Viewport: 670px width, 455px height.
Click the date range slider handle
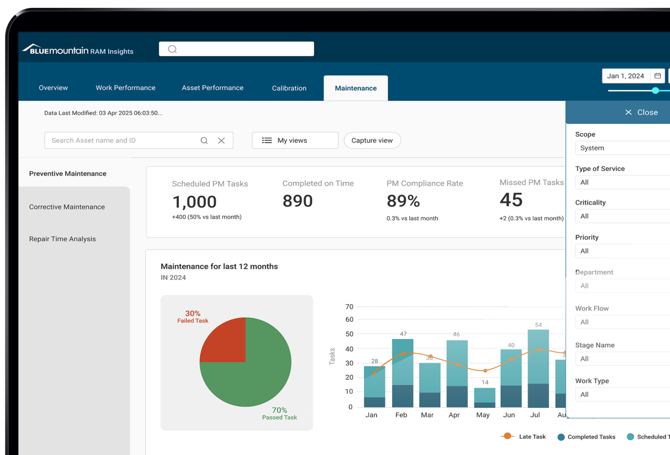[x=655, y=91]
